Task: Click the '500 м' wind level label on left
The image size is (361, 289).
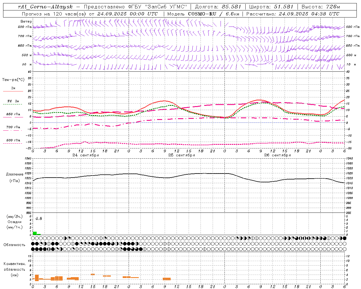Action: [x=27, y=55]
